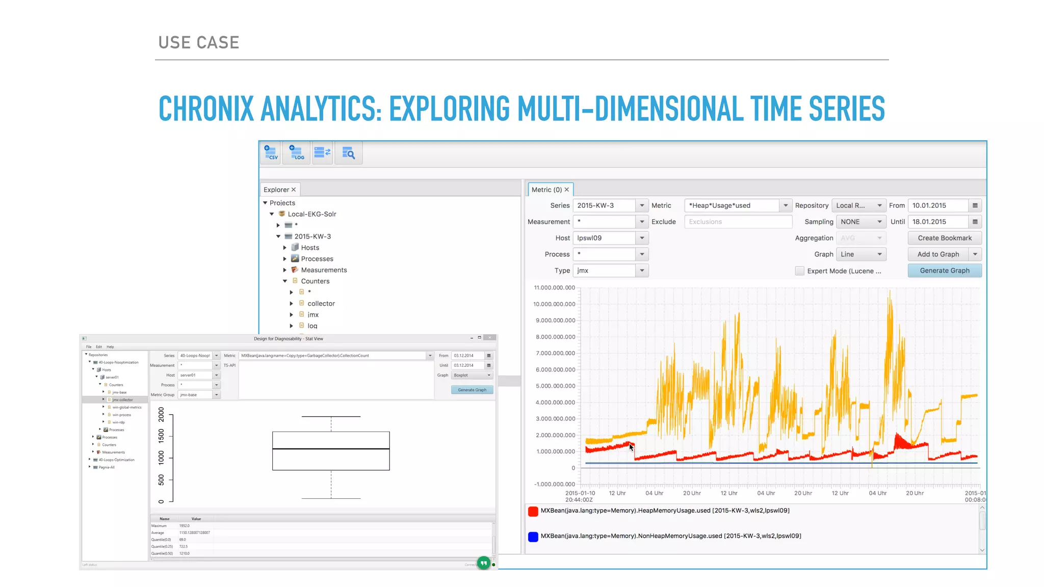Click the search time series toolbar icon

coord(349,153)
